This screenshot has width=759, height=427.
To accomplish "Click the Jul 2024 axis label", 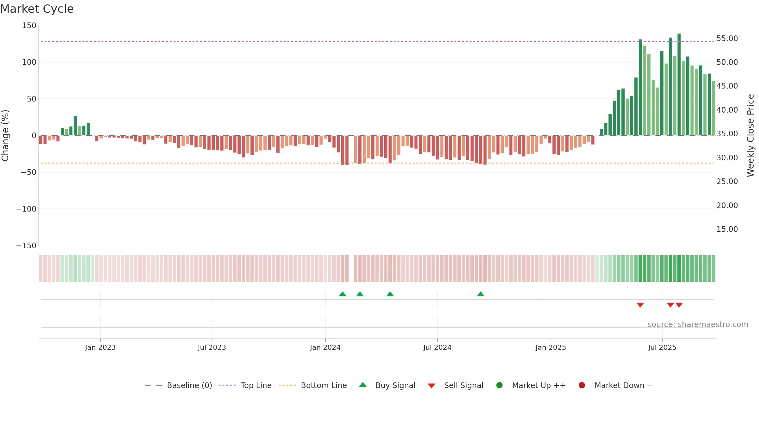I will pyautogui.click(x=437, y=348).
